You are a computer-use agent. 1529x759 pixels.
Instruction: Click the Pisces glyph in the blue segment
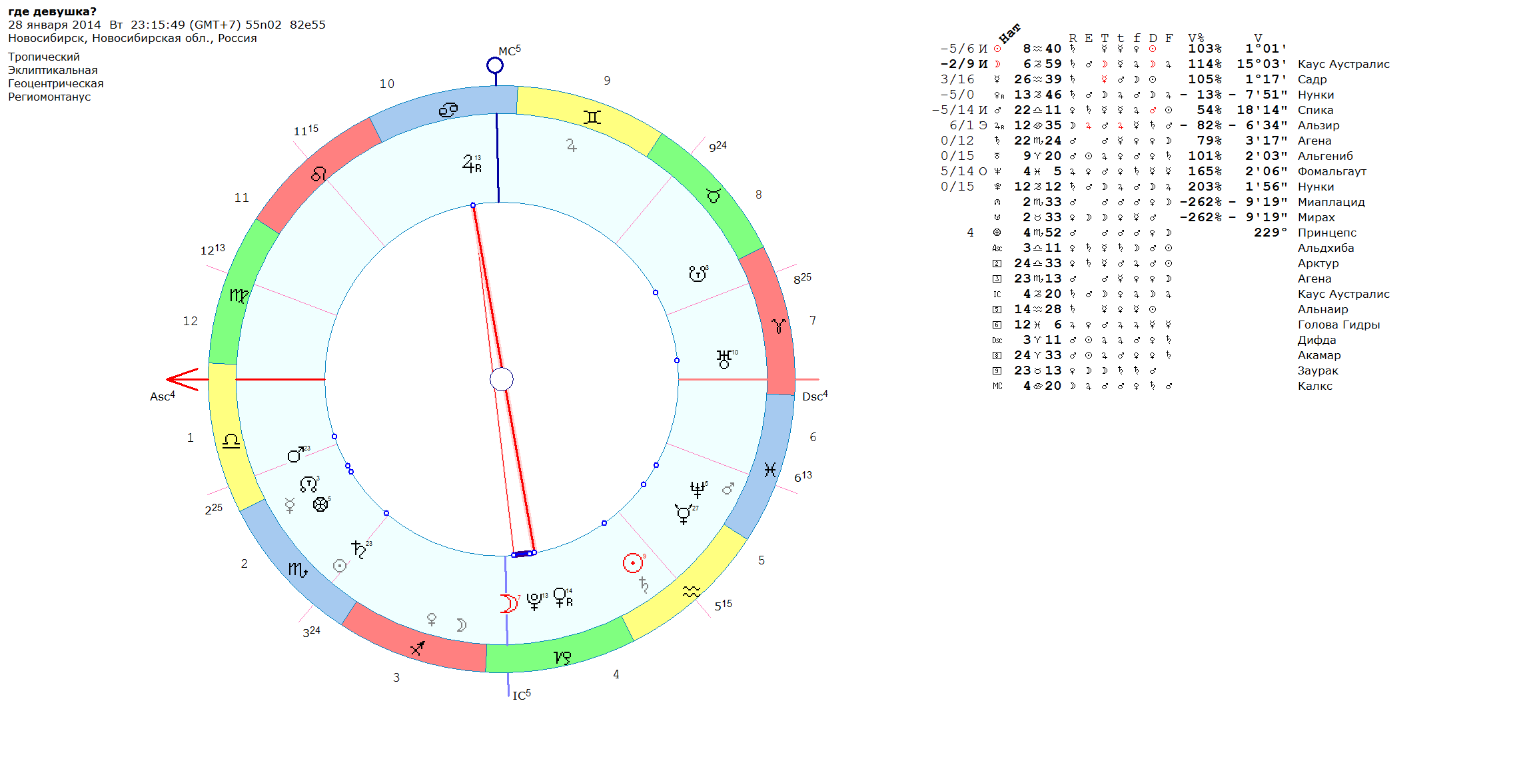click(x=770, y=470)
